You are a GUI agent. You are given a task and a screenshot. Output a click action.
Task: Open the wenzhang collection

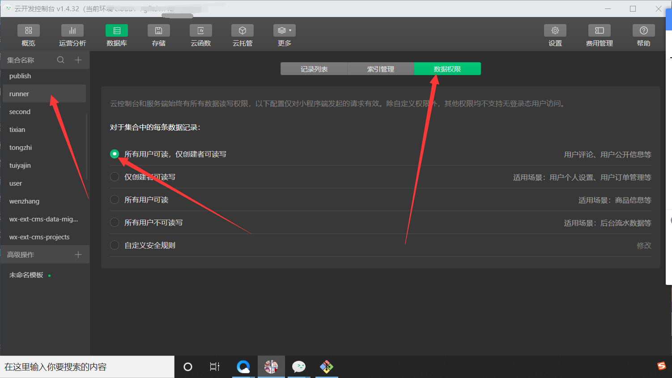tap(44, 201)
